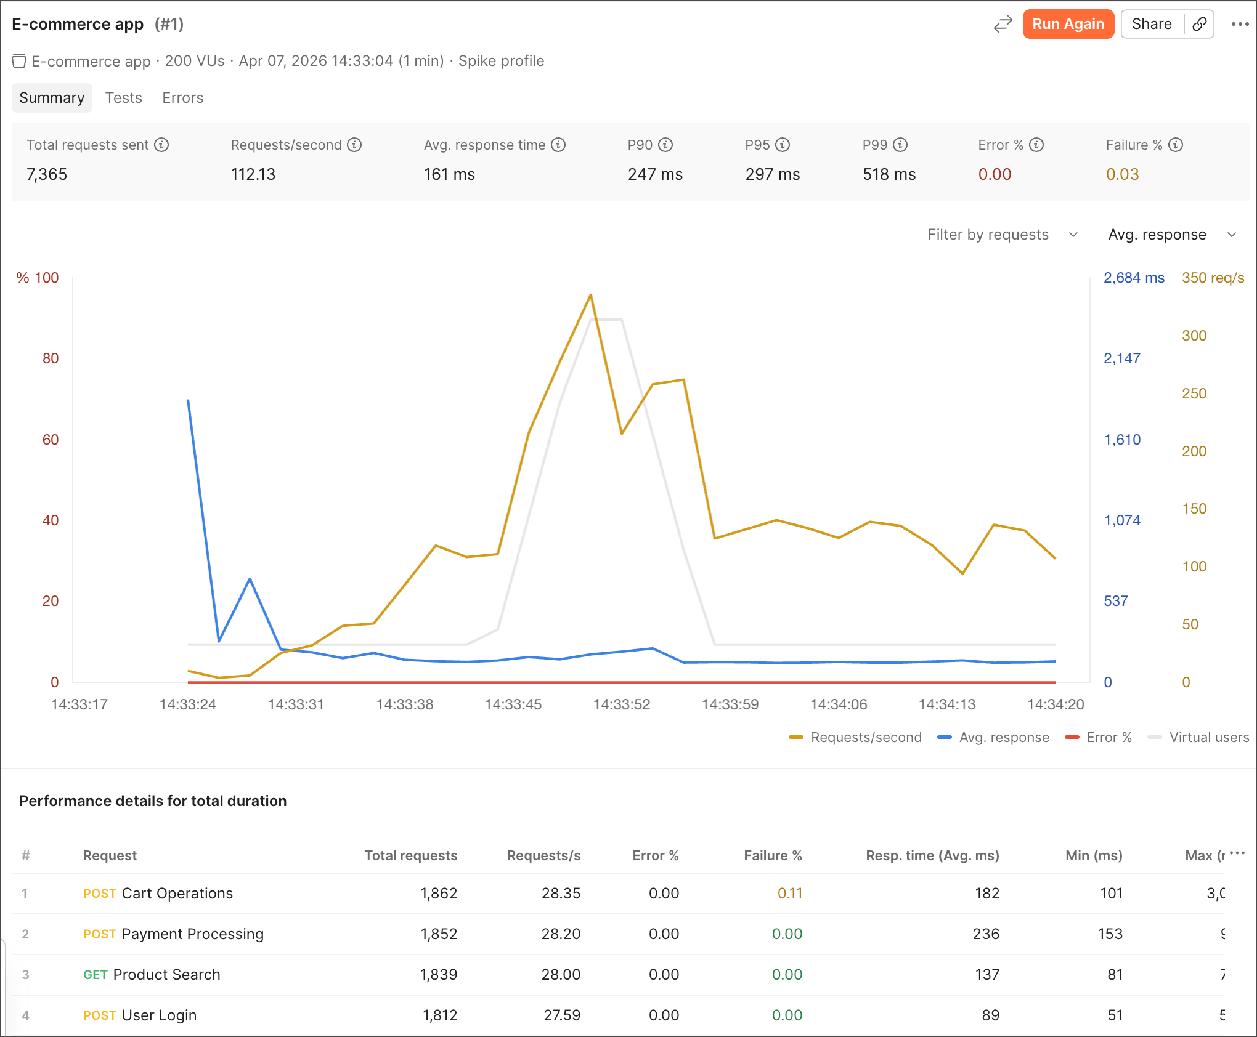
Task: Click info icon beside Requests/second
Action: pyautogui.click(x=354, y=145)
